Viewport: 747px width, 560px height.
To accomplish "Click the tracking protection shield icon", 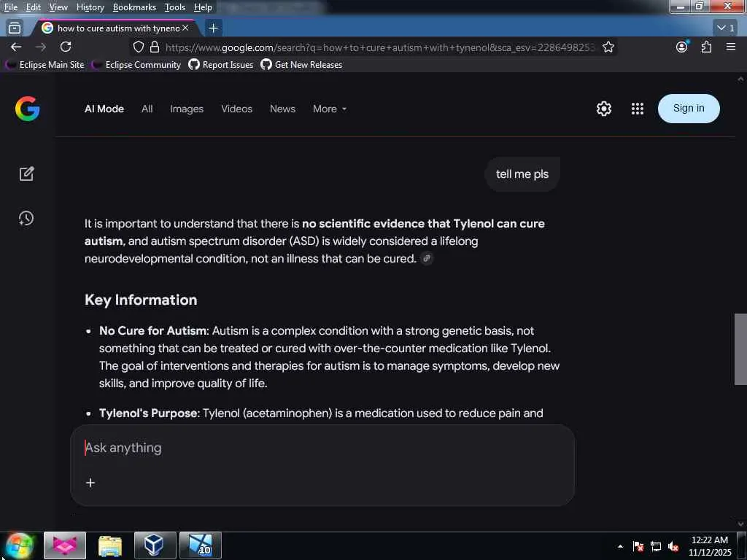I will [138, 47].
